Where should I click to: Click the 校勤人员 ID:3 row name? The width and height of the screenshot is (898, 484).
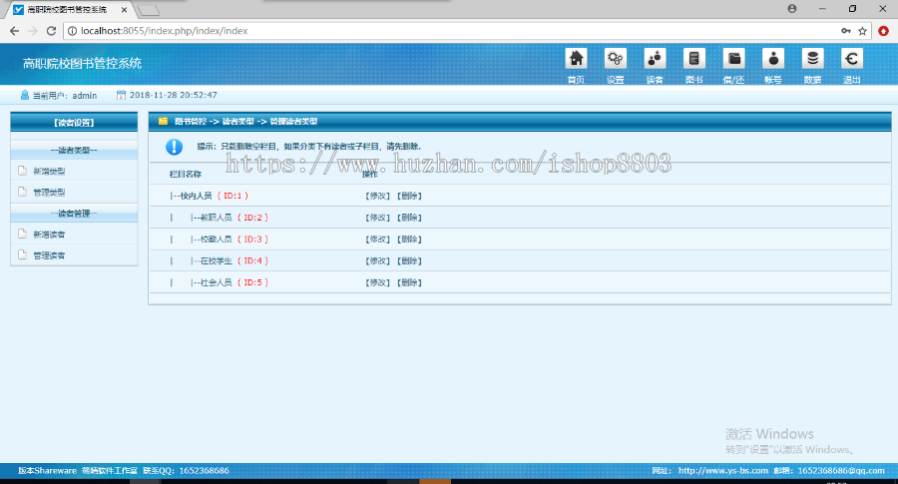coord(229,240)
